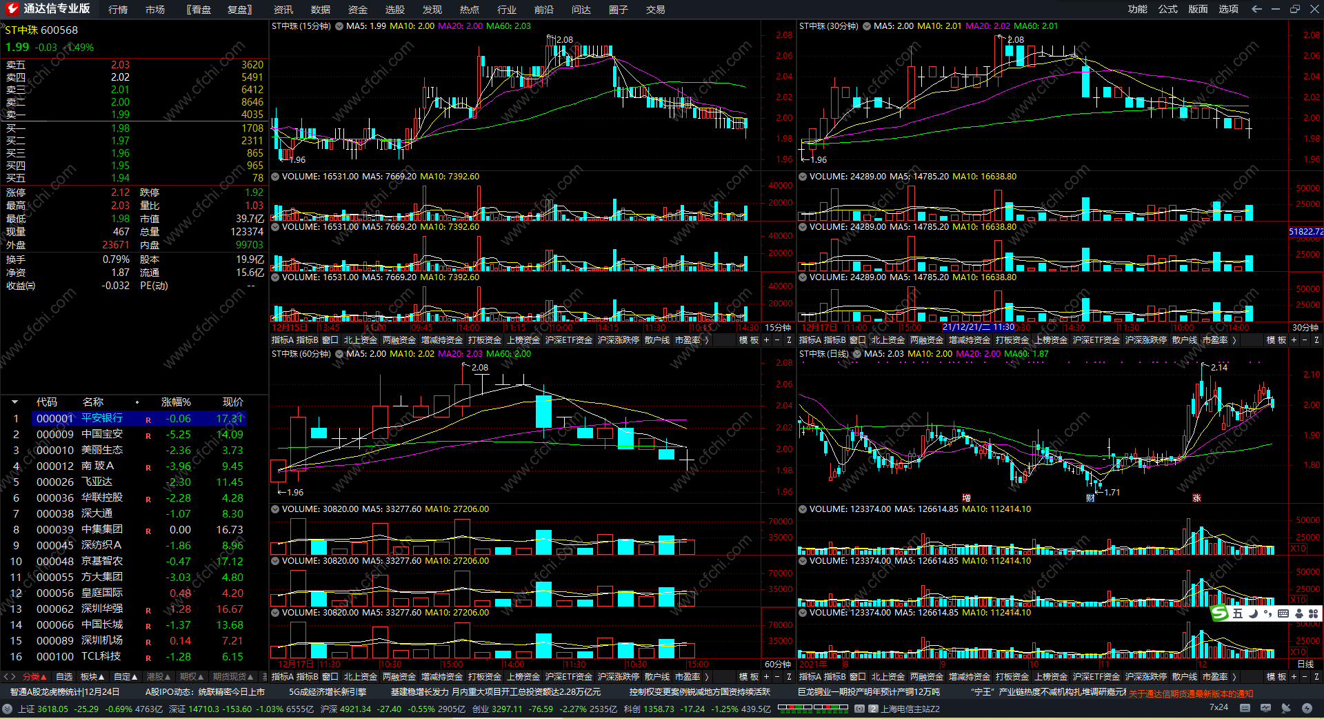Toggle 指标A on the 15分钟 panel

(x=283, y=340)
